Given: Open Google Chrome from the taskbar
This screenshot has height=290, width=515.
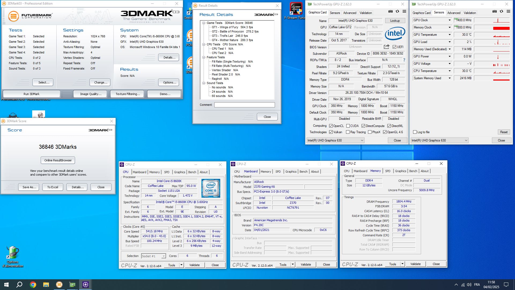Looking at the screenshot, I should (33, 285).
